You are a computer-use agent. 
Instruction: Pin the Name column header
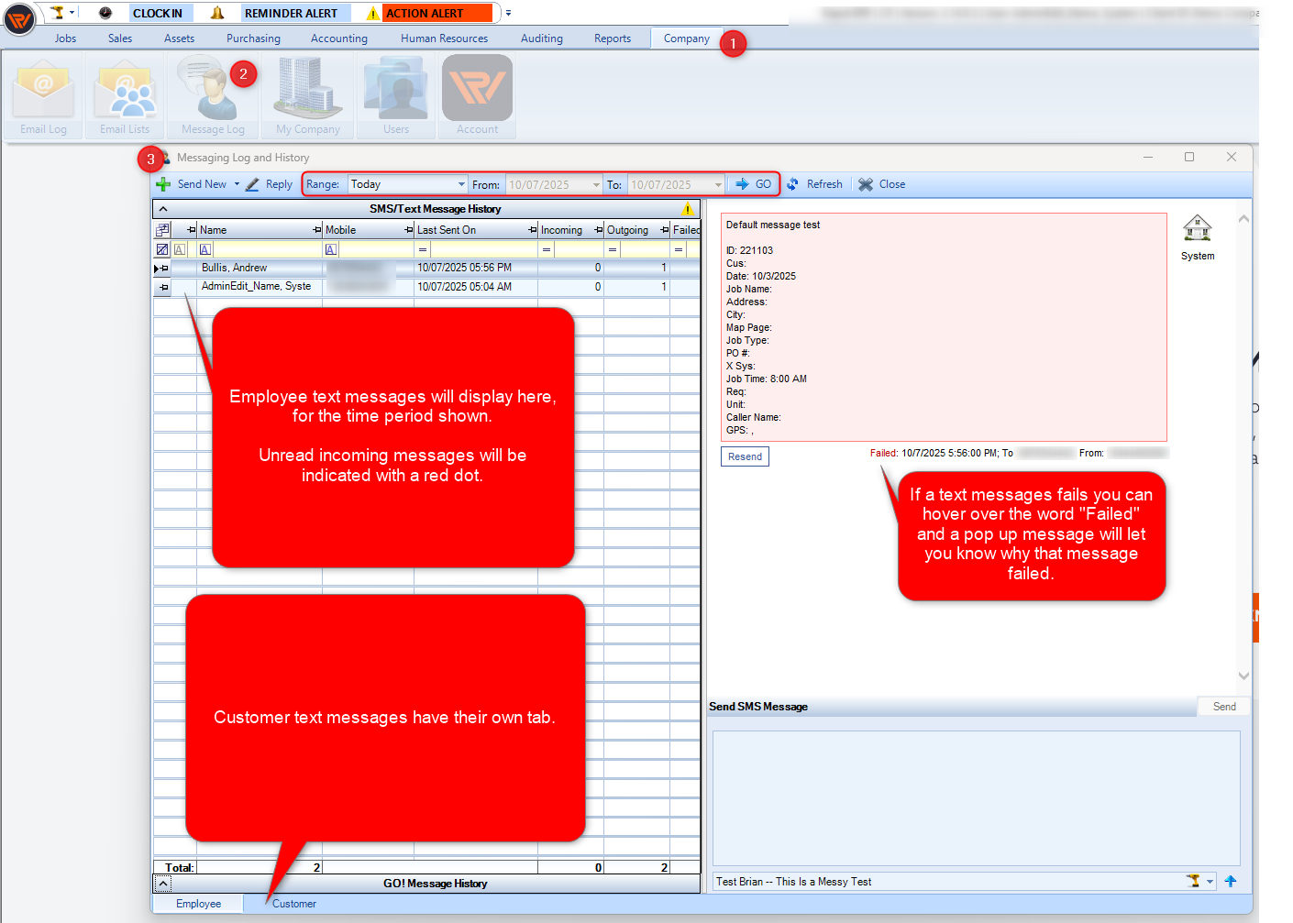pos(316,230)
